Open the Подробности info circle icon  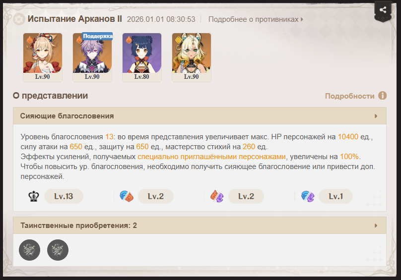pyautogui.click(x=382, y=96)
